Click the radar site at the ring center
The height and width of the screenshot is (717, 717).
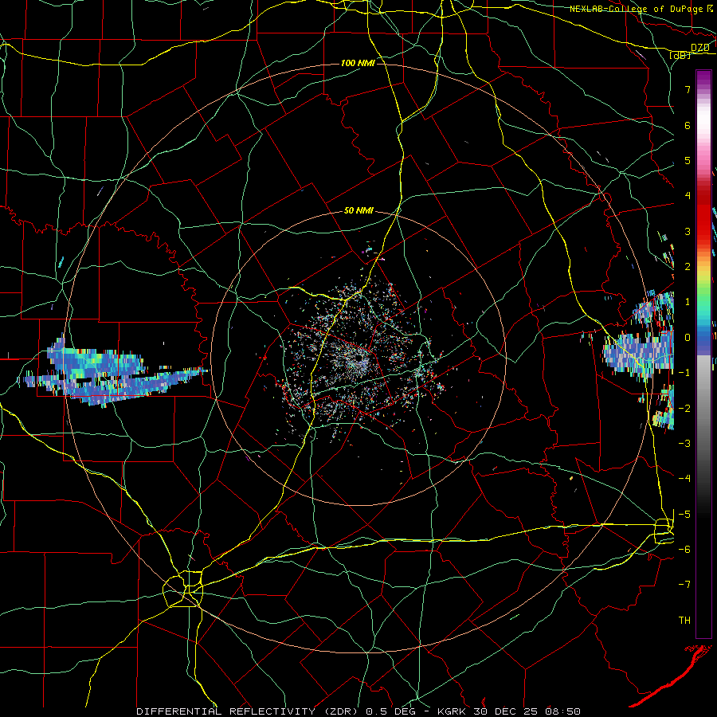(x=359, y=358)
